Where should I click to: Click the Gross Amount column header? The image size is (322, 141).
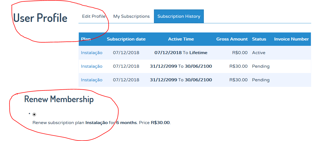point(232,39)
